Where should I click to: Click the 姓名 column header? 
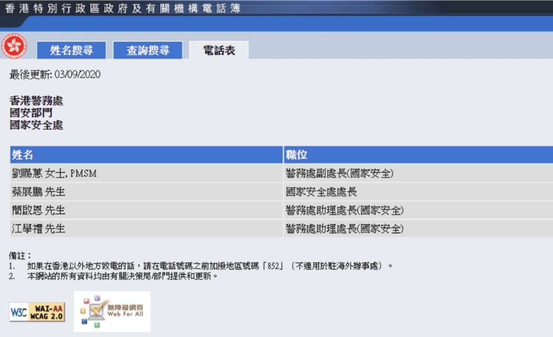[146, 155]
